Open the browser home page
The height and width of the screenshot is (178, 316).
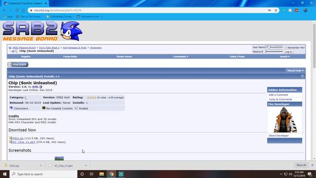point(23,10)
